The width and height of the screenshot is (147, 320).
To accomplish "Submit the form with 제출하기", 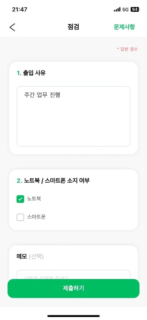I will click(x=73, y=288).
